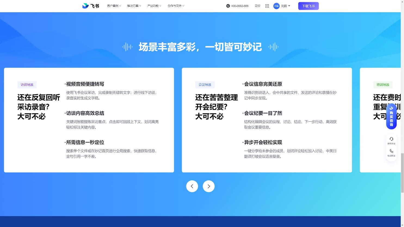Viewport: 404px width, 227px height.
Task: Expand the 解决方案 menu
Action: 134,6
